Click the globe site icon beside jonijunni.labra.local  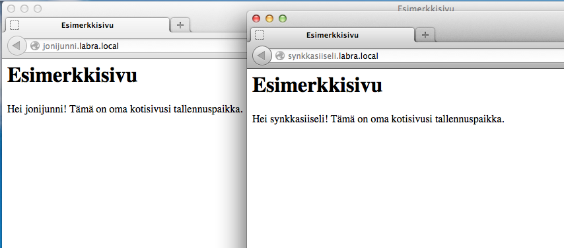click(35, 46)
